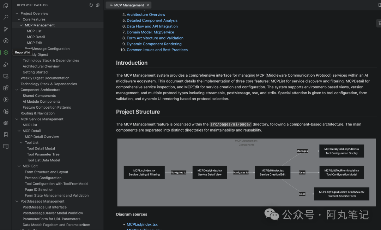Open Tool Configuration with ToolFromModal
The image size is (381, 230).
tap(56, 184)
